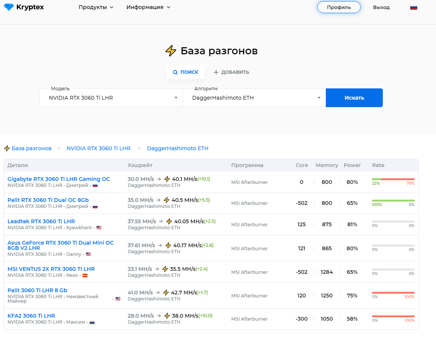Click the lightning bolt beside База разгонов heading
Viewport: 436px width, 342px height.
pos(171,51)
